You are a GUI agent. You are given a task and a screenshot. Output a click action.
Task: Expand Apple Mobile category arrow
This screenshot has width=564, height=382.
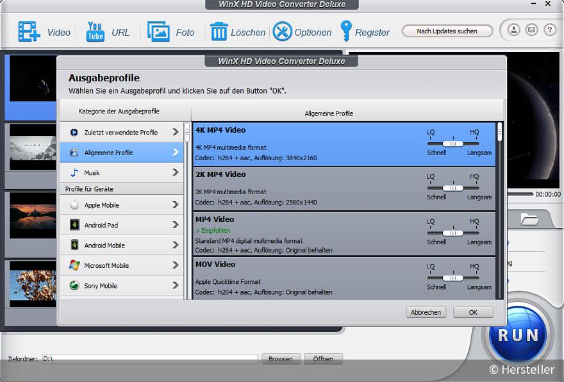(x=175, y=204)
